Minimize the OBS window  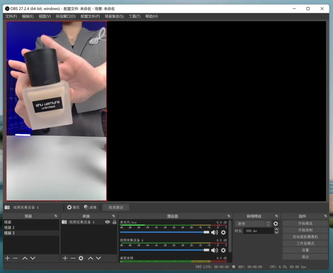pos(294,9)
